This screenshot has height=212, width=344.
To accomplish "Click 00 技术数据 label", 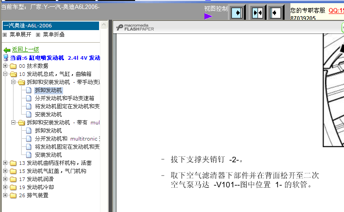I will click(x=34, y=66).
